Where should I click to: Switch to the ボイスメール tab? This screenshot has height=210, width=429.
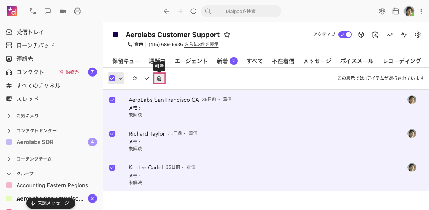357,61
